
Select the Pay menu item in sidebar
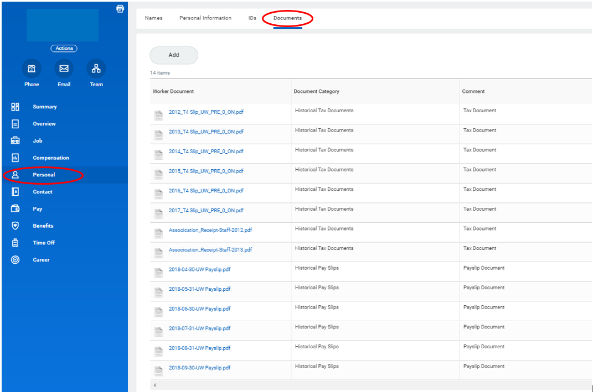[x=37, y=209]
